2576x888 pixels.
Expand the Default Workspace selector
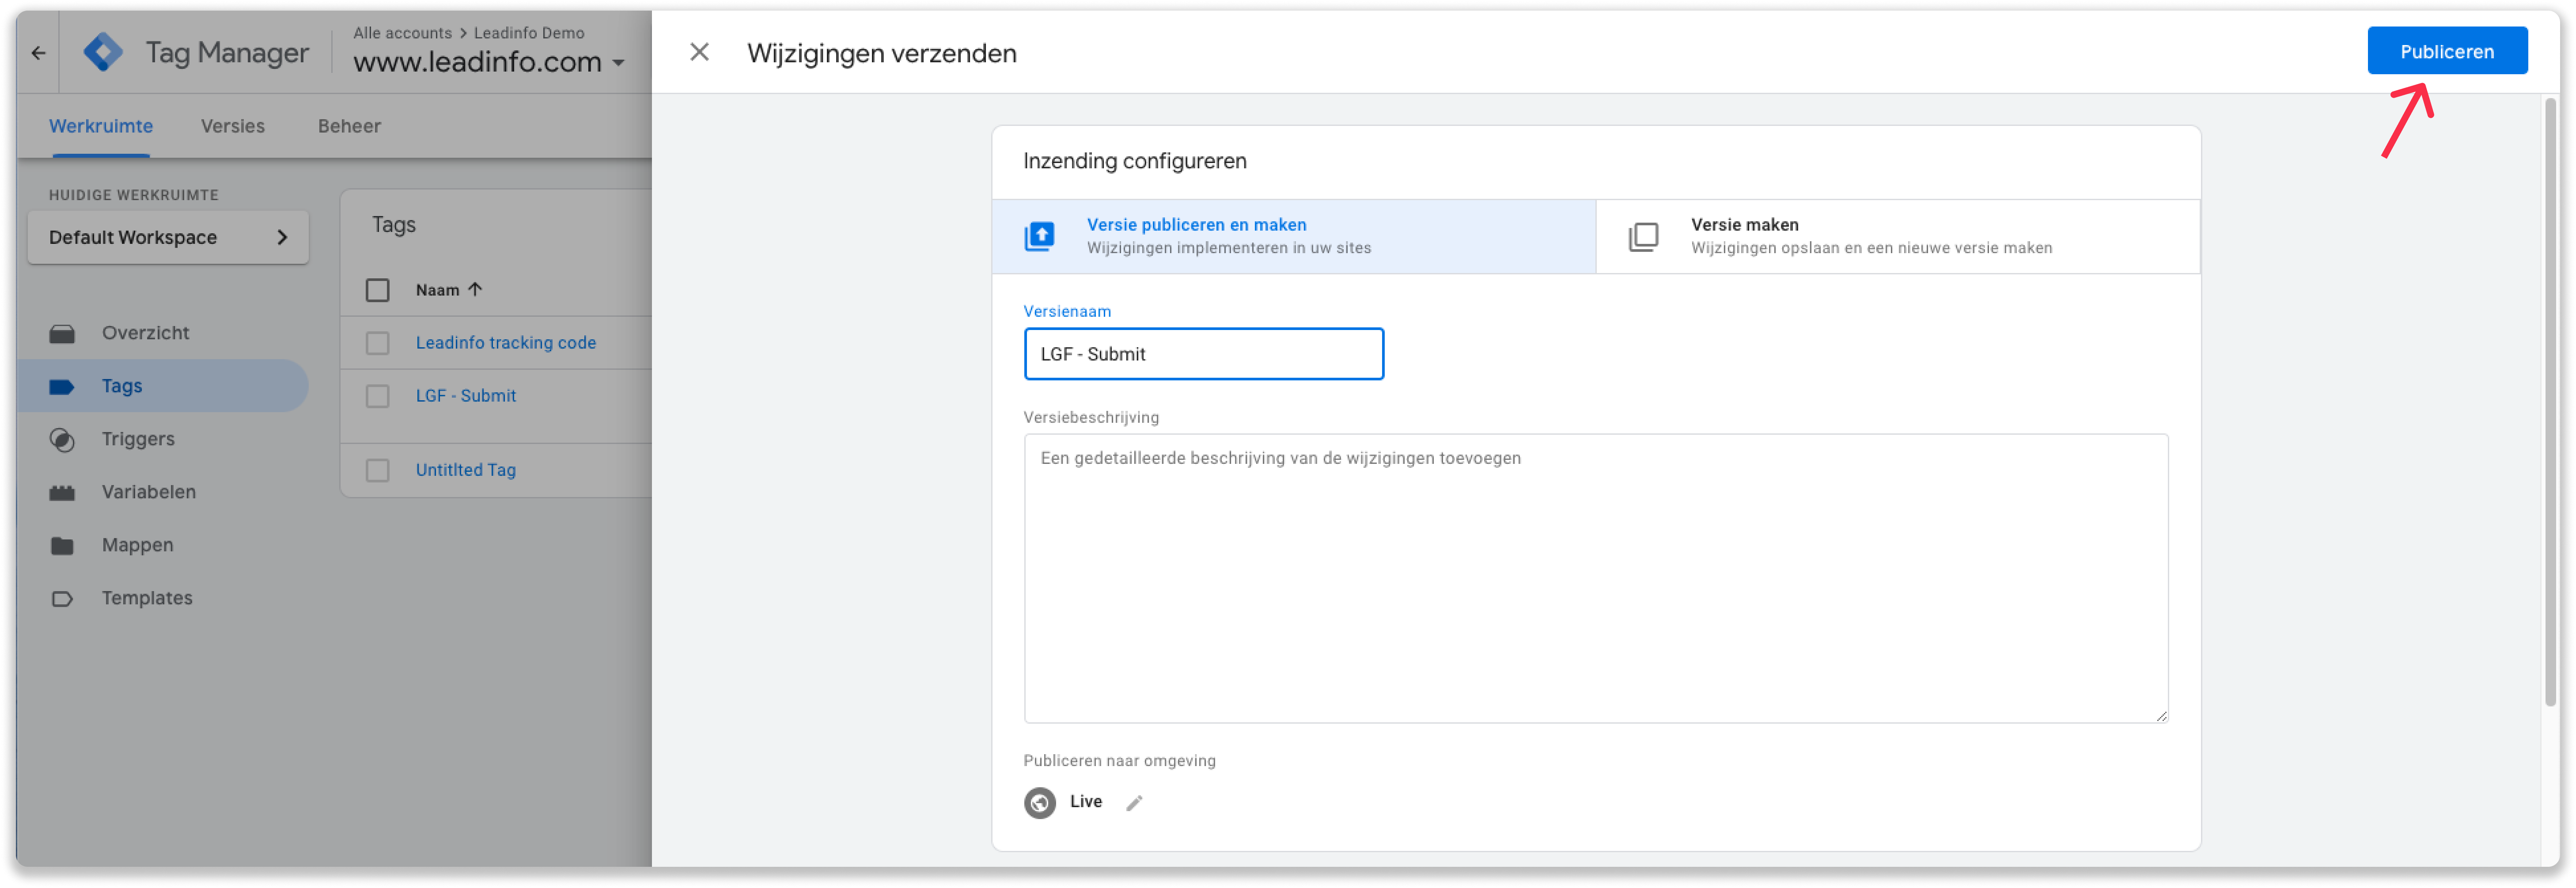click(168, 237)
